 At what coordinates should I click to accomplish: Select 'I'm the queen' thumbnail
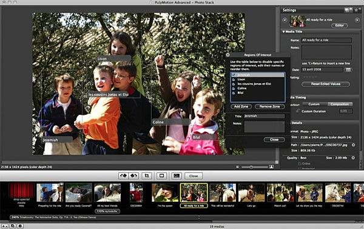point(165,193)
